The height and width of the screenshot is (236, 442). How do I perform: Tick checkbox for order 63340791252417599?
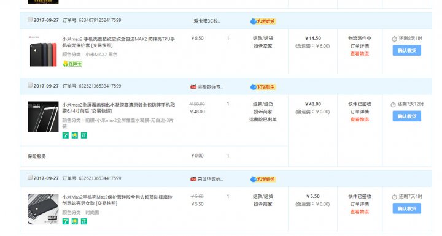click(30, 20)
